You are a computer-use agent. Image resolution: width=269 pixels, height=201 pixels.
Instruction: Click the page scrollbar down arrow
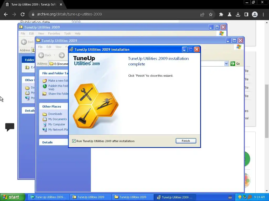[x=267, y=191]
